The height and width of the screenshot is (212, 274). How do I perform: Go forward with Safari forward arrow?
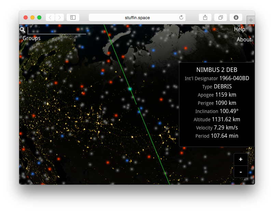(59, 17)
